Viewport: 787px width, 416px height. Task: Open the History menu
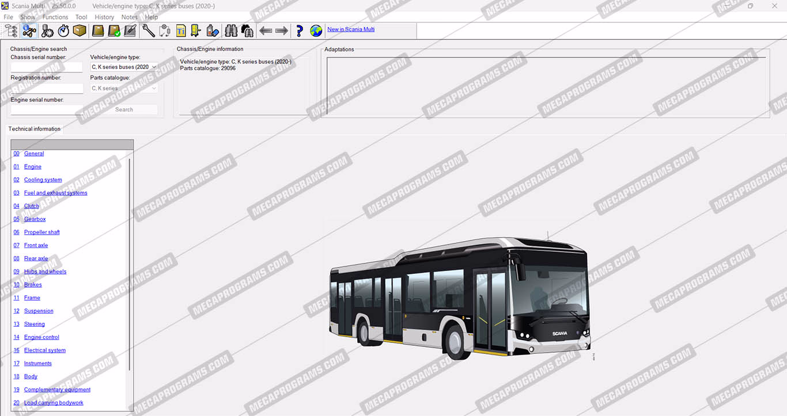point(104,17)
